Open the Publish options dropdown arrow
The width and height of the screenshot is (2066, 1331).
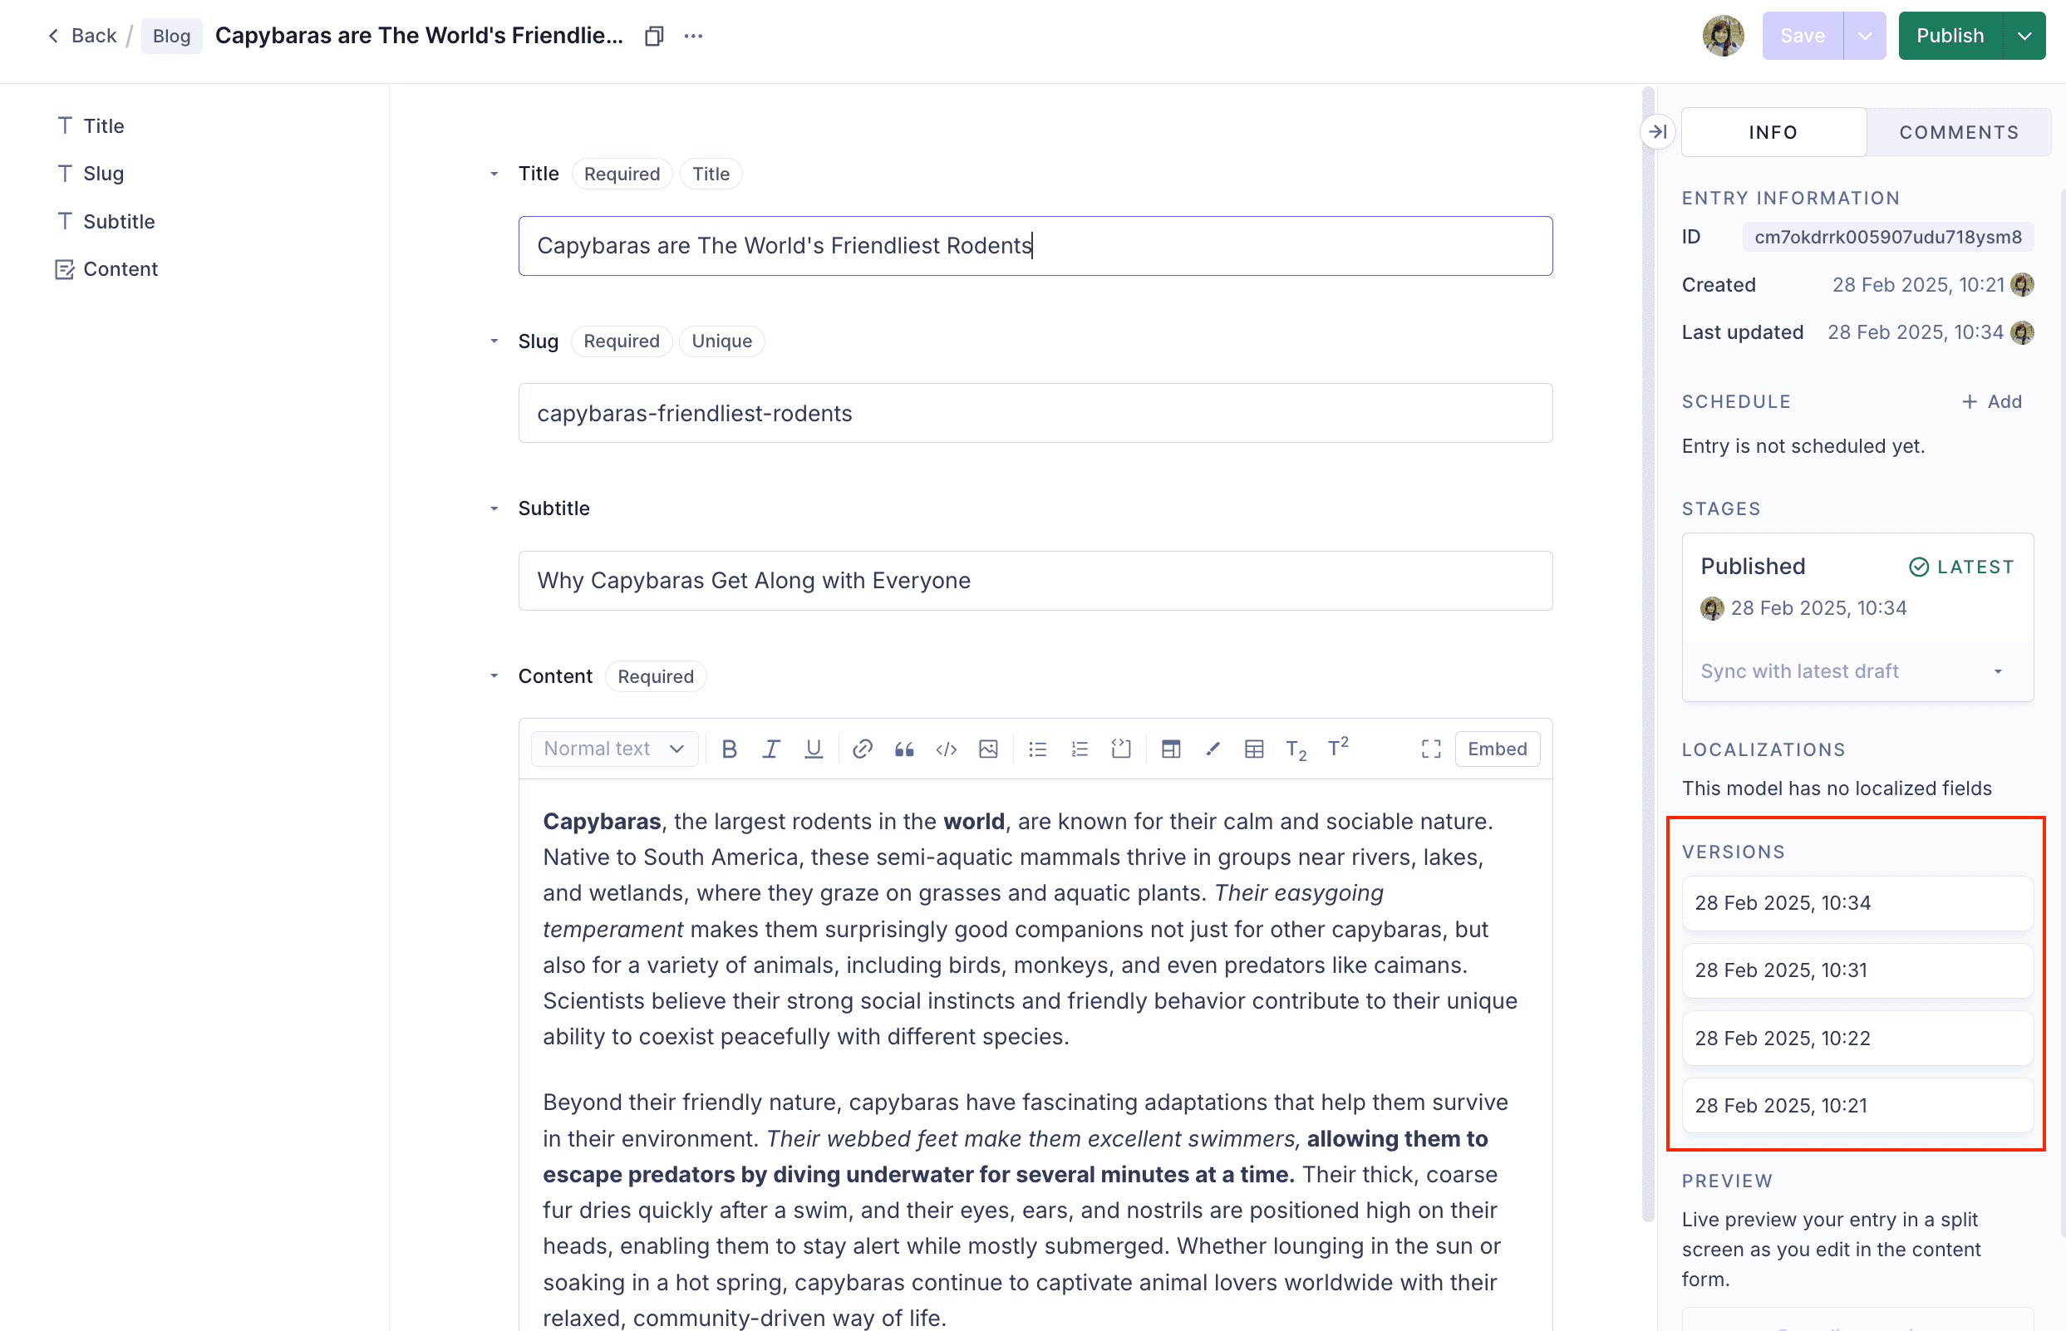(2024, 36)
